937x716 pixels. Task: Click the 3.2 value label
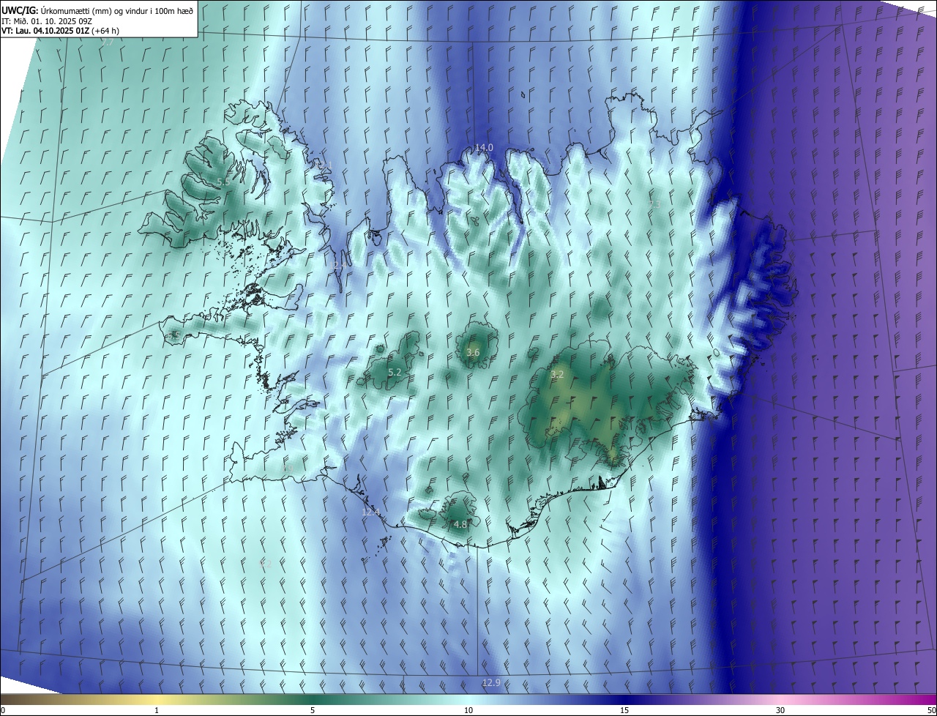tap(557, 374)
